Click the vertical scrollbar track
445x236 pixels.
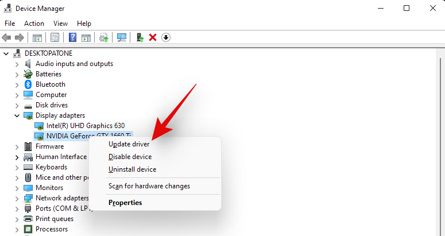tap(440, 148)
